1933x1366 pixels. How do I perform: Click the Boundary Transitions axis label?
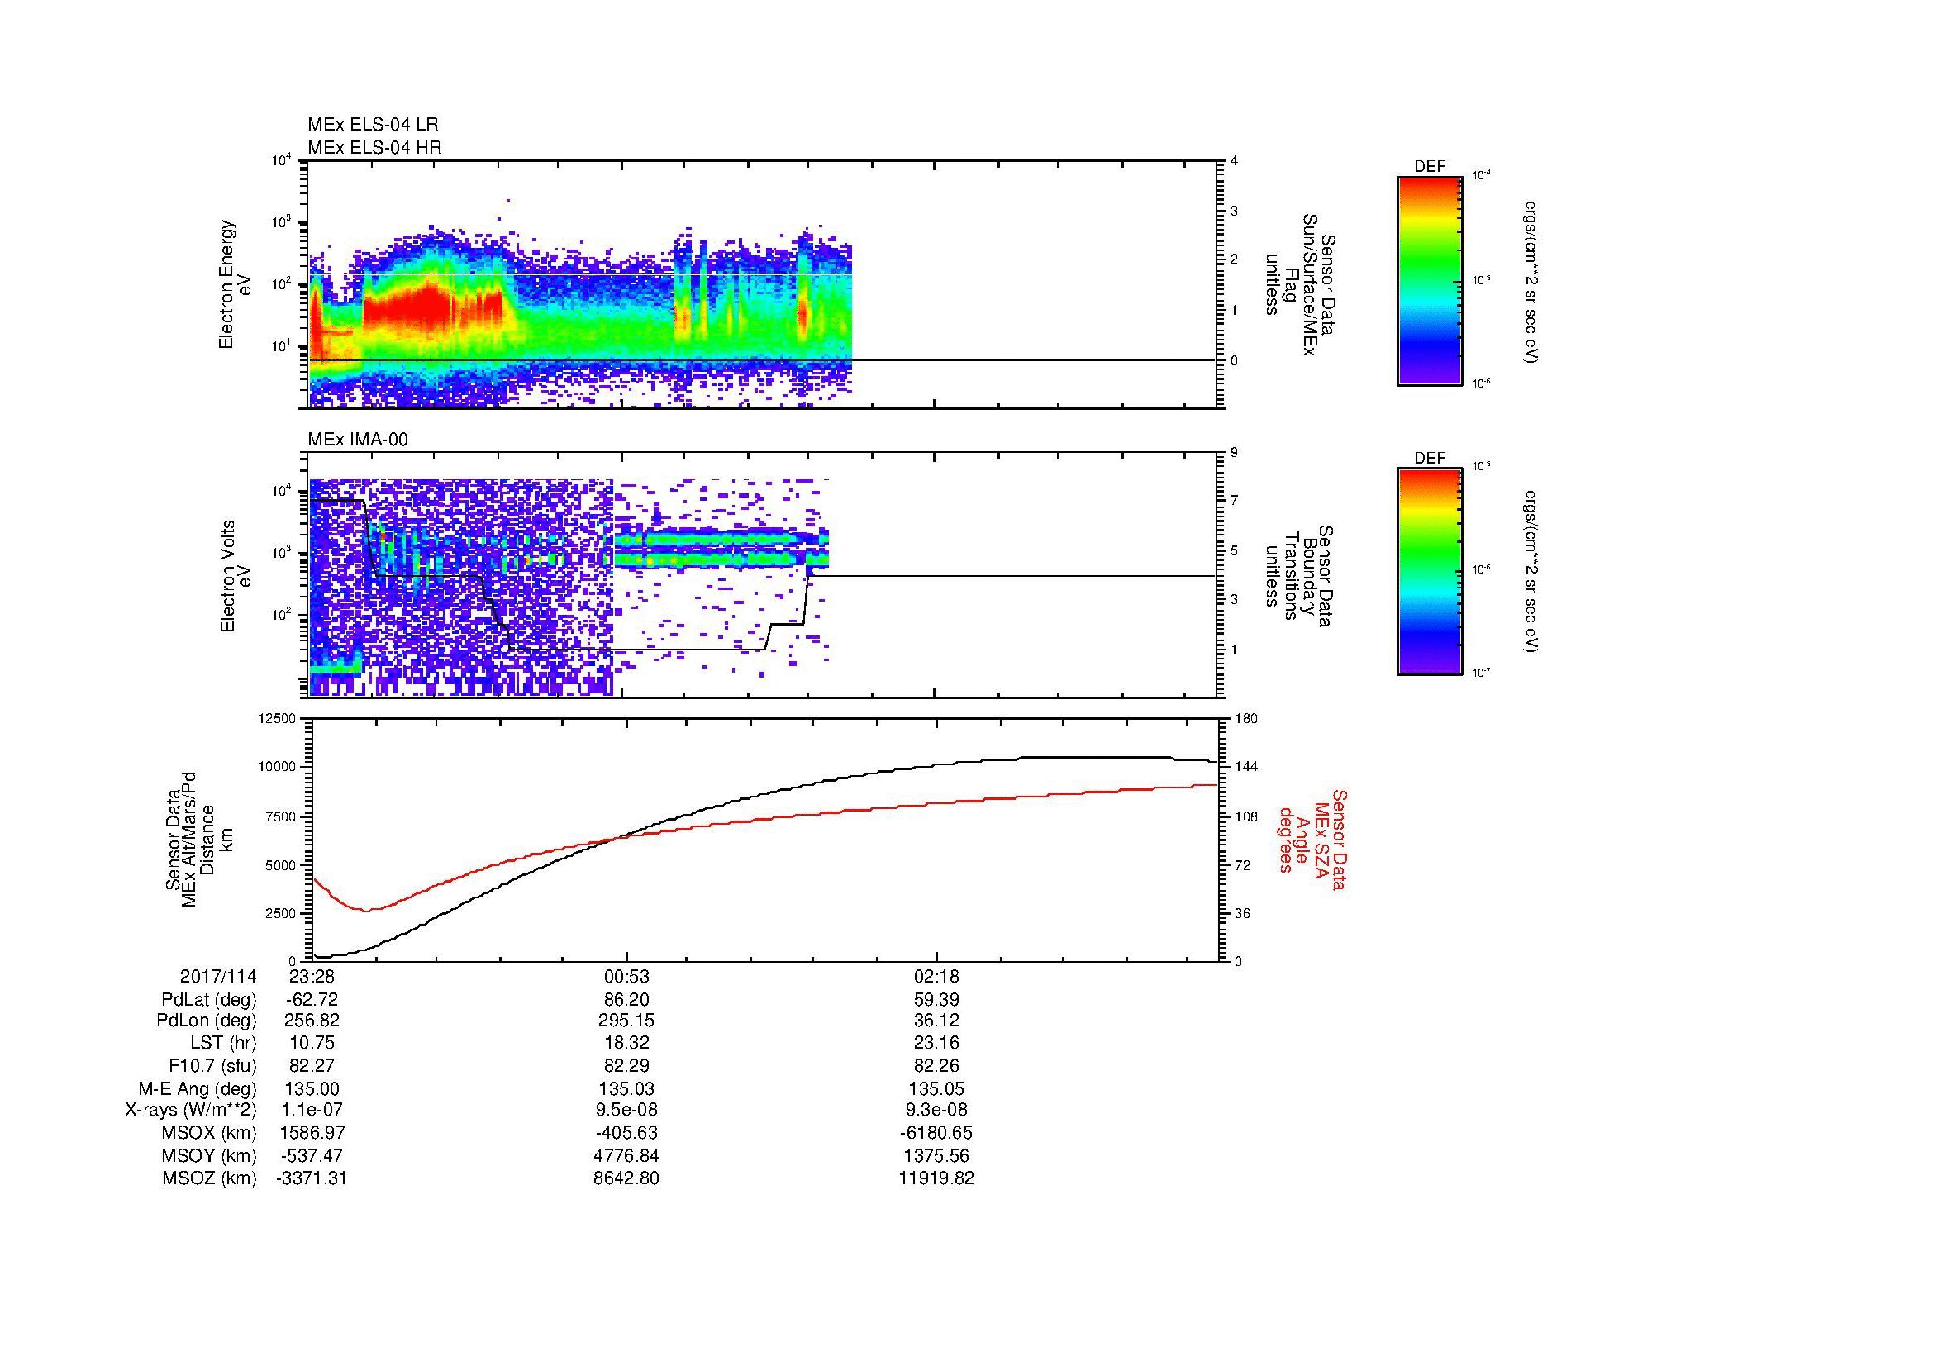click(x=1299, y=576)
